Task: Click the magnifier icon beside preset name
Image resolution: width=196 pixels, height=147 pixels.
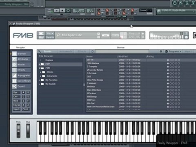Action: coord(58,35)
